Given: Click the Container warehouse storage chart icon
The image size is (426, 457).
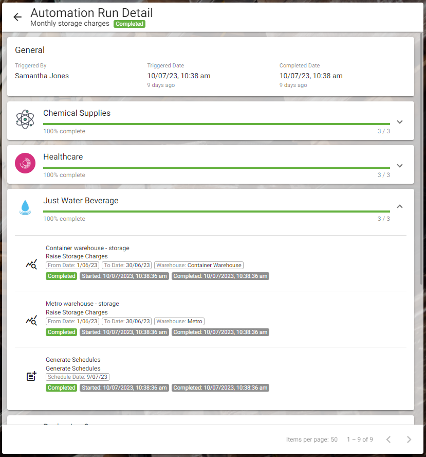Looking at the screenshot, I should point(31,265).
